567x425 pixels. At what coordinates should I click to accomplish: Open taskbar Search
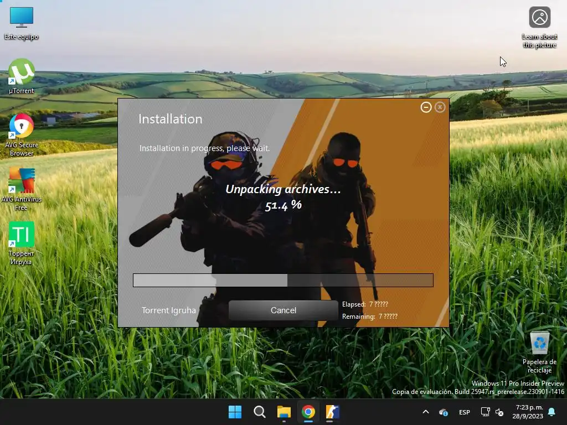[259, 412]
